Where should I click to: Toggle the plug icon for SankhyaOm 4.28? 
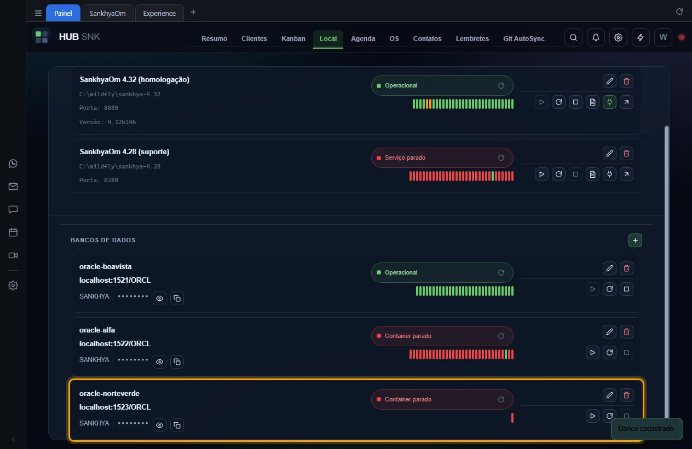(x=609, y=174)
